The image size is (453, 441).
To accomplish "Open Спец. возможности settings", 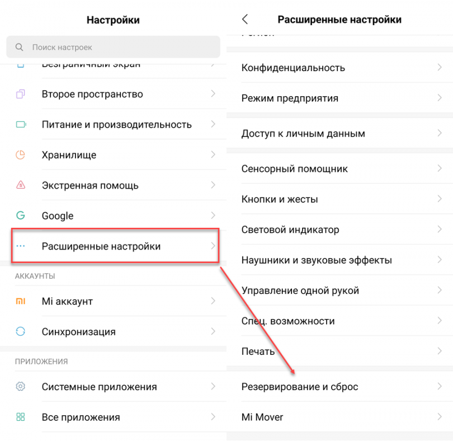I will (x=288, y=321).
